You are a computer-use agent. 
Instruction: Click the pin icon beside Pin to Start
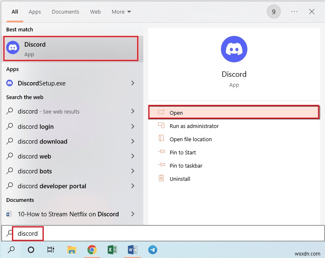coord(161,151)
